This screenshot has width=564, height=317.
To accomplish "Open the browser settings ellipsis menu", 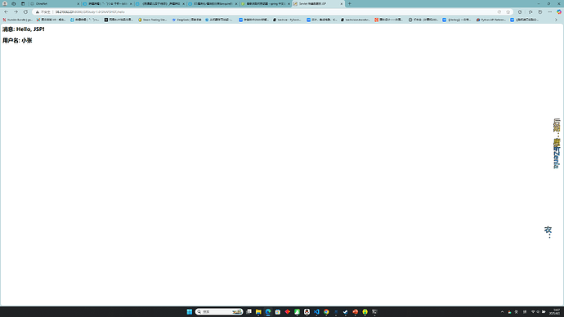I will point(549,12).
